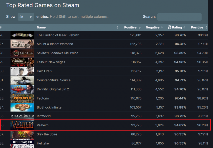
Task: Click the Slay the Spire thumbnail
Action: coord(22,134)
